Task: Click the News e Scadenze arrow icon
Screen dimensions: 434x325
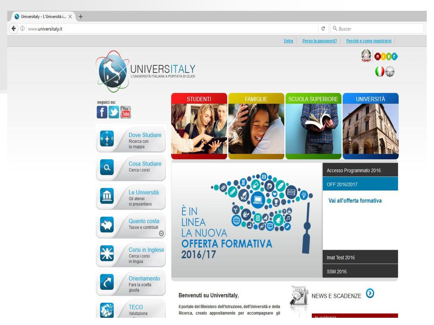Action: (370, 293)
